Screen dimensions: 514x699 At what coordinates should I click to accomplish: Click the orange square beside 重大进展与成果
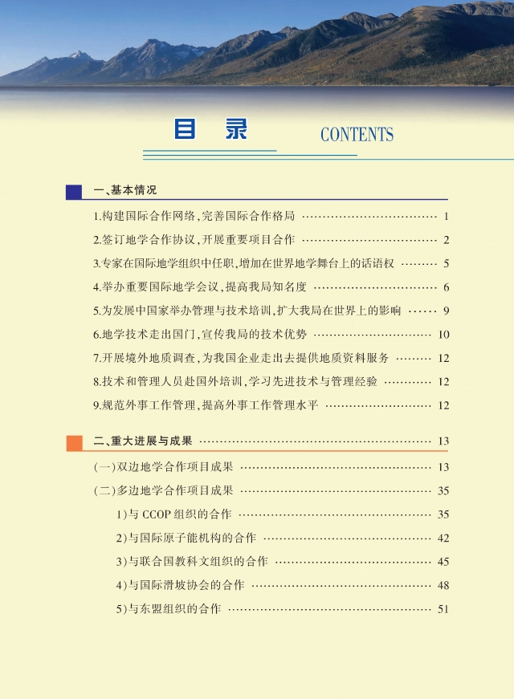(x=74, y=442)
